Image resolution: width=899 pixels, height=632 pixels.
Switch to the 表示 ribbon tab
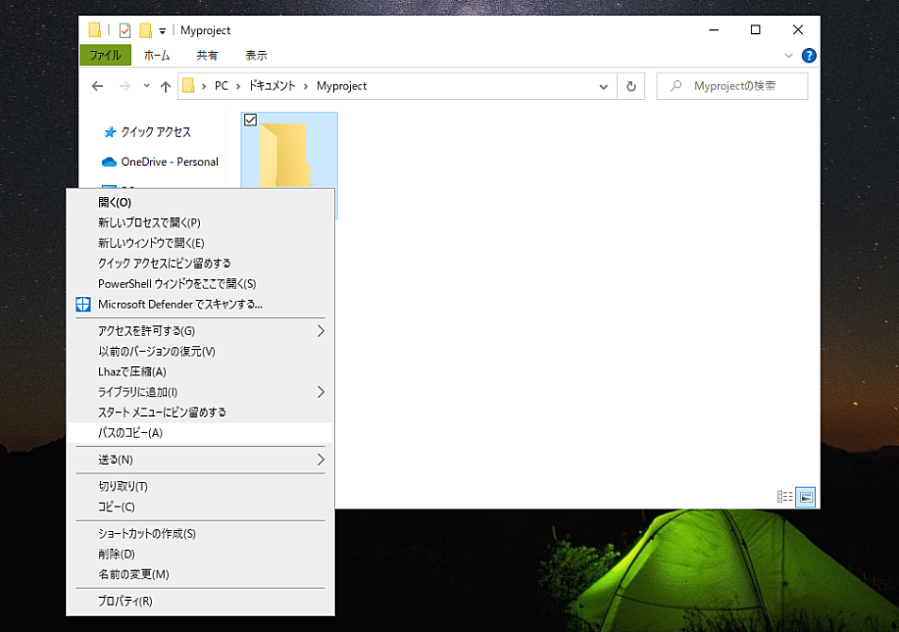(256, 55)
